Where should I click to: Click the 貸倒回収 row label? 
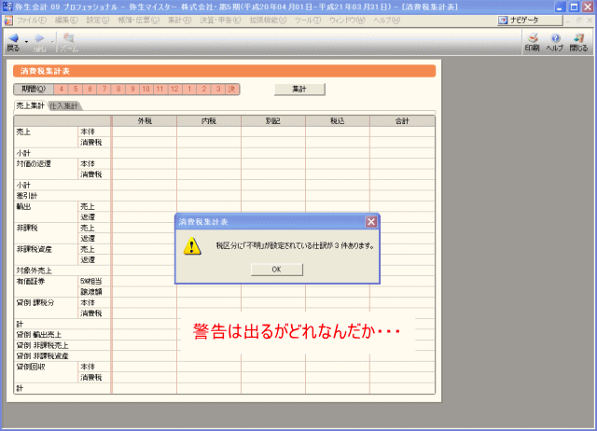click(31, 367)
